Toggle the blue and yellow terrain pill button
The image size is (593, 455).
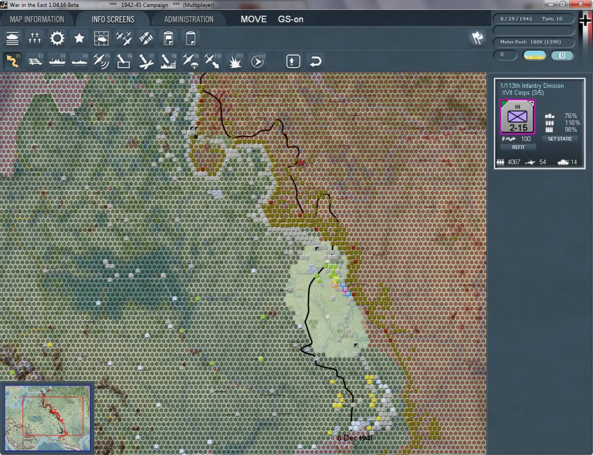[534, 56]
